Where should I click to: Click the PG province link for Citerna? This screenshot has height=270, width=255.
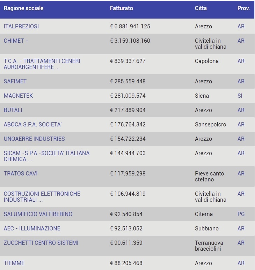coord(241,214)
